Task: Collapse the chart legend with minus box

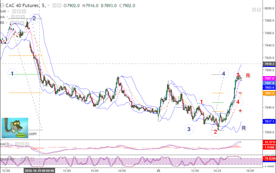Action: pos(2,6)
